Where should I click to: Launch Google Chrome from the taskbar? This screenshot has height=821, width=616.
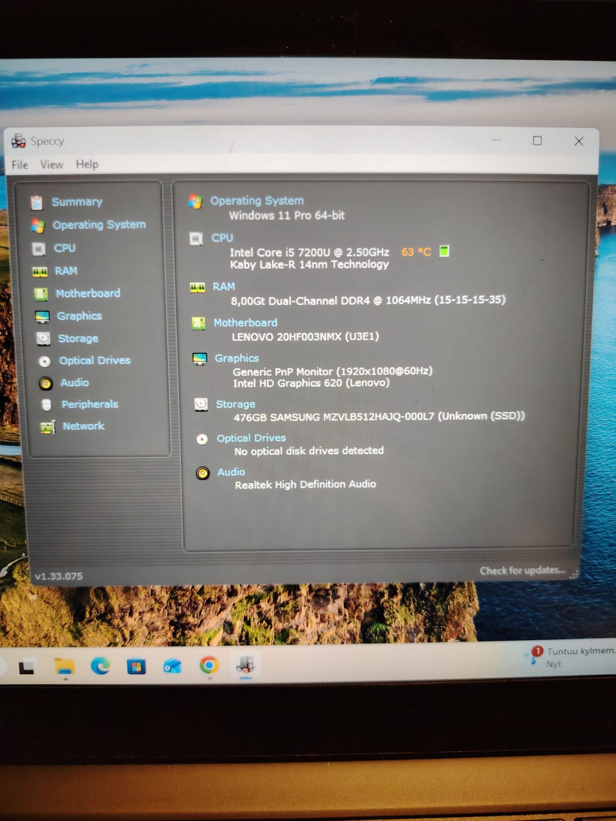click(209, 666)
